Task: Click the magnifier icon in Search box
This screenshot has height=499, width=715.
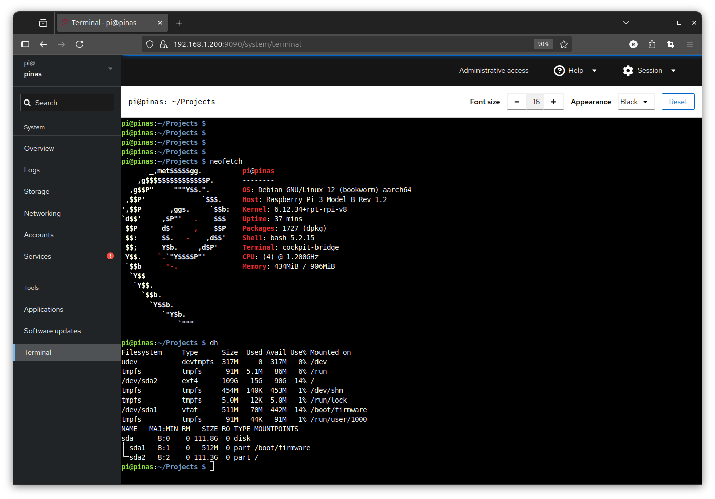Action: click(x=27, y=103)
